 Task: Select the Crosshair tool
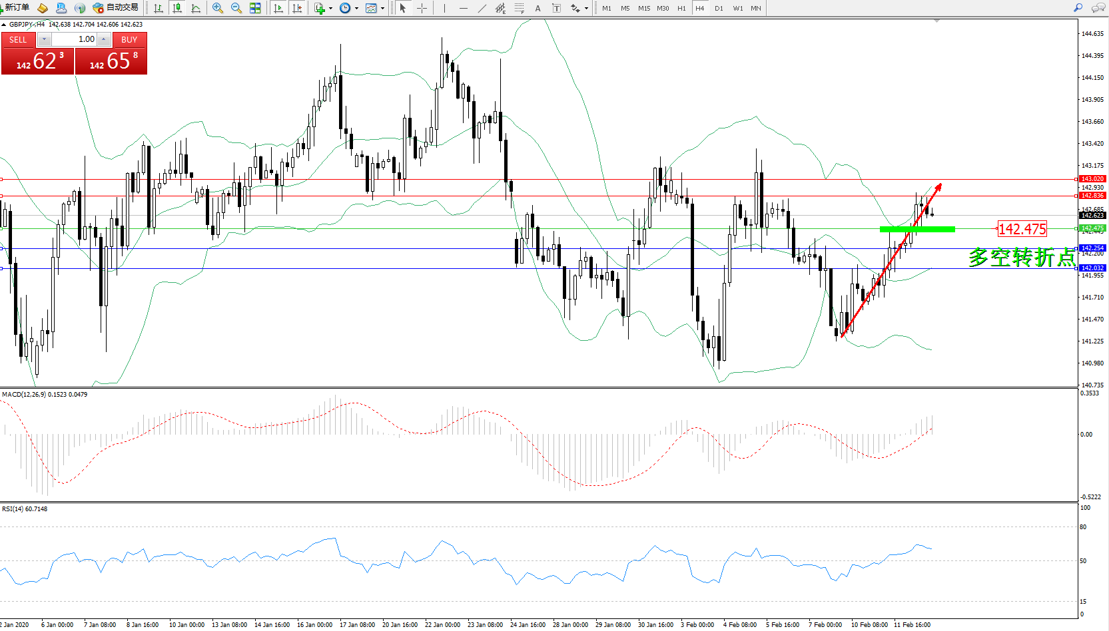[x=422, y=8]
